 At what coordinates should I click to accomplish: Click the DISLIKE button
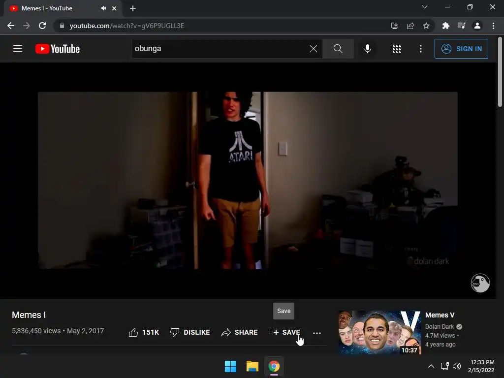coord(190,332)
